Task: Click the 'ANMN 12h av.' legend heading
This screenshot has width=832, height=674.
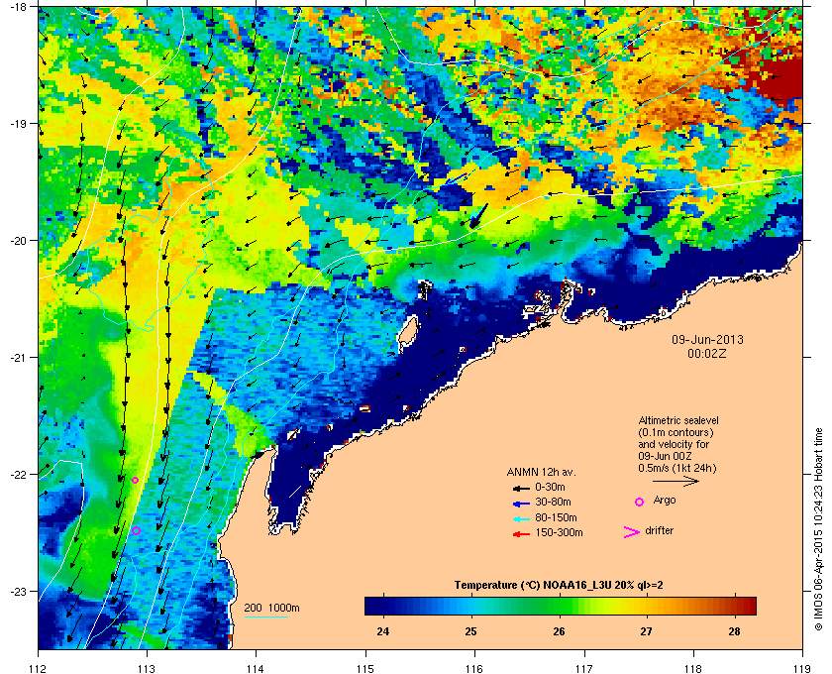Action: pyautogui.click(x=541, y=472)
